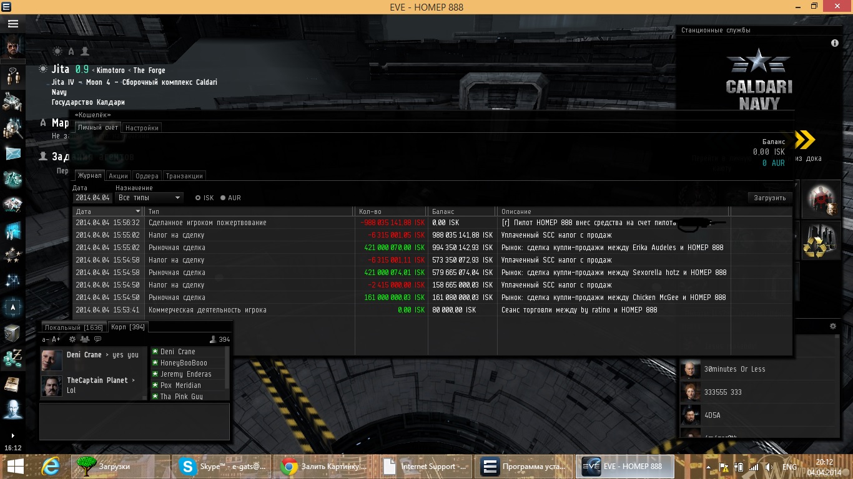Switch to the 'Настройки' wallet tab
Screen dimensions: 853x479
[x=142, y=128]
